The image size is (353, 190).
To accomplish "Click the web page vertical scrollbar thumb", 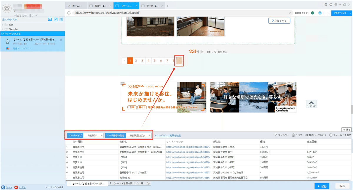I will (352, 109).
